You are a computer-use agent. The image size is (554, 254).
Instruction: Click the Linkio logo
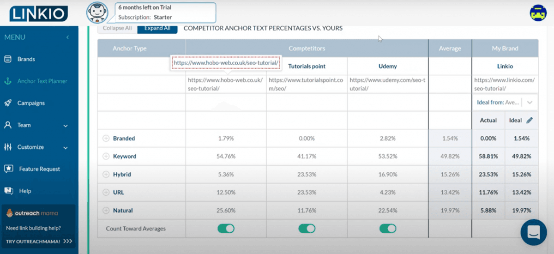pos(39,13)
